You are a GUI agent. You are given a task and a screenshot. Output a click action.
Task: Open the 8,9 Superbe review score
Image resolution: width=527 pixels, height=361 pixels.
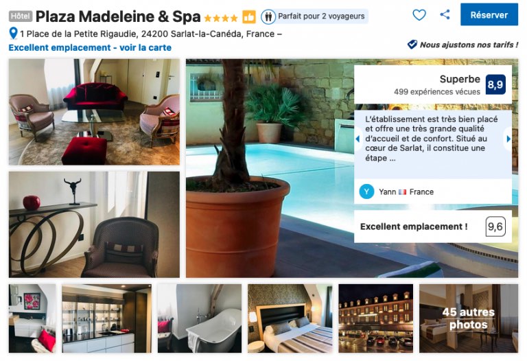pyautogui.click(x=495, y=84)
